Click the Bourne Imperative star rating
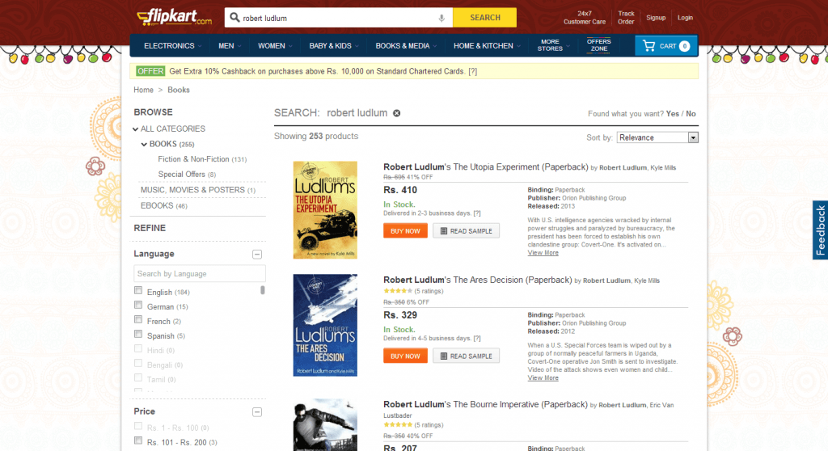This screenshot has width=828, height=451. point(398,424)
